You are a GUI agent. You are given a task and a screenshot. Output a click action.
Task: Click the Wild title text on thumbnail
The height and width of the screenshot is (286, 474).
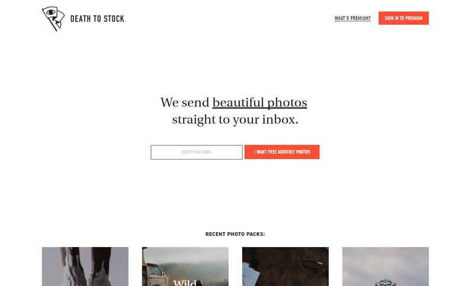point(185,283)
